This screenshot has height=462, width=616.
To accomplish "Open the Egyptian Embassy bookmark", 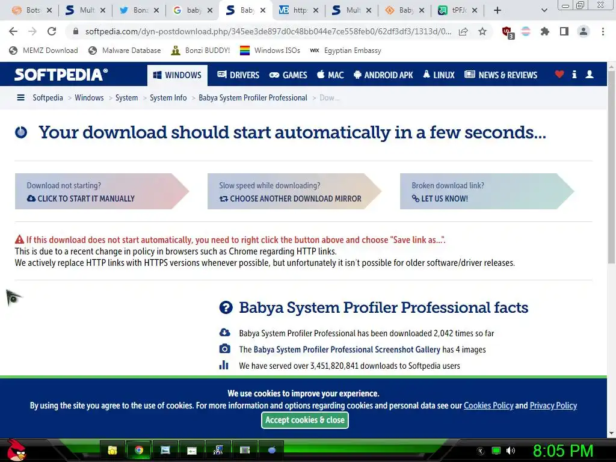I will click(x=345, y=51).
